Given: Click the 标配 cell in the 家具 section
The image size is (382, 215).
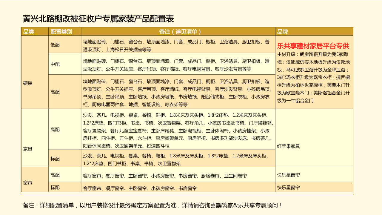Looking at the screenshot, I should pos(55,159).
